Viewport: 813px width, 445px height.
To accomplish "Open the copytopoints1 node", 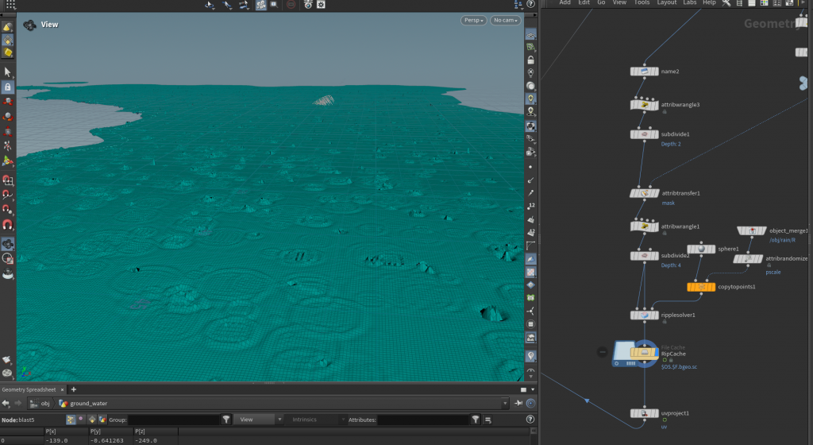I will (x=699, y=287).
